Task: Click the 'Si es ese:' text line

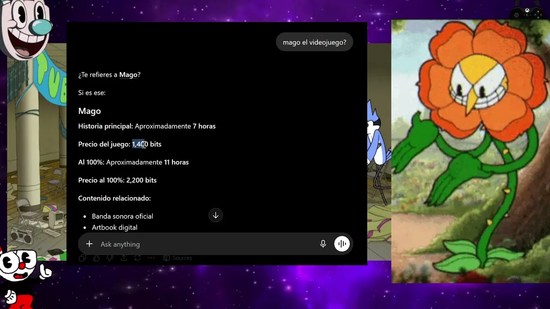Action: (x=92, y=93)
